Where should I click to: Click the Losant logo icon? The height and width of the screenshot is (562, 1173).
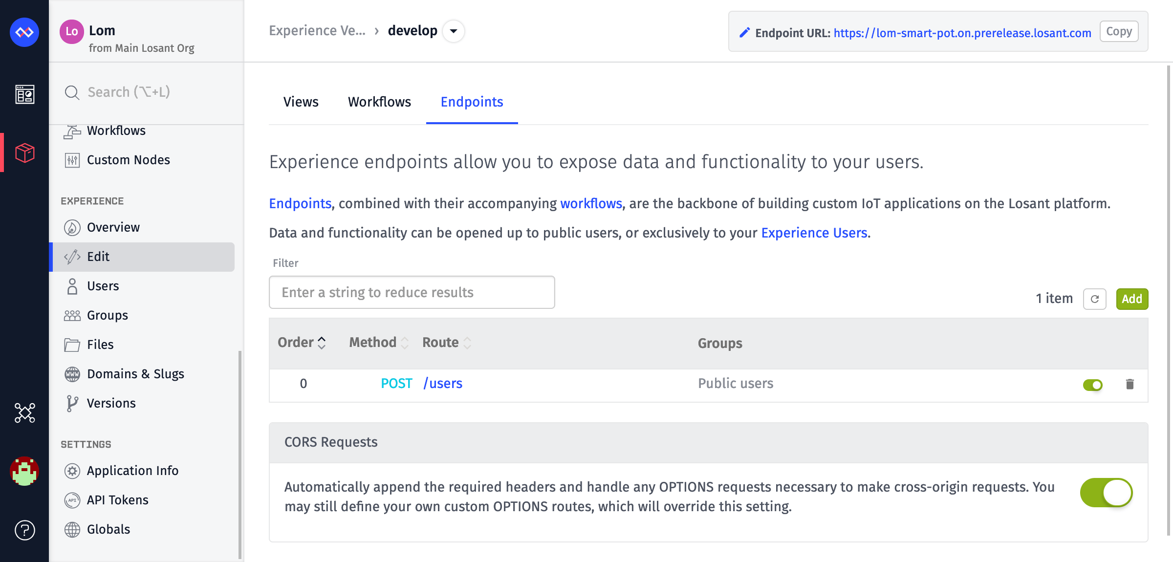[x=24, y=32]
